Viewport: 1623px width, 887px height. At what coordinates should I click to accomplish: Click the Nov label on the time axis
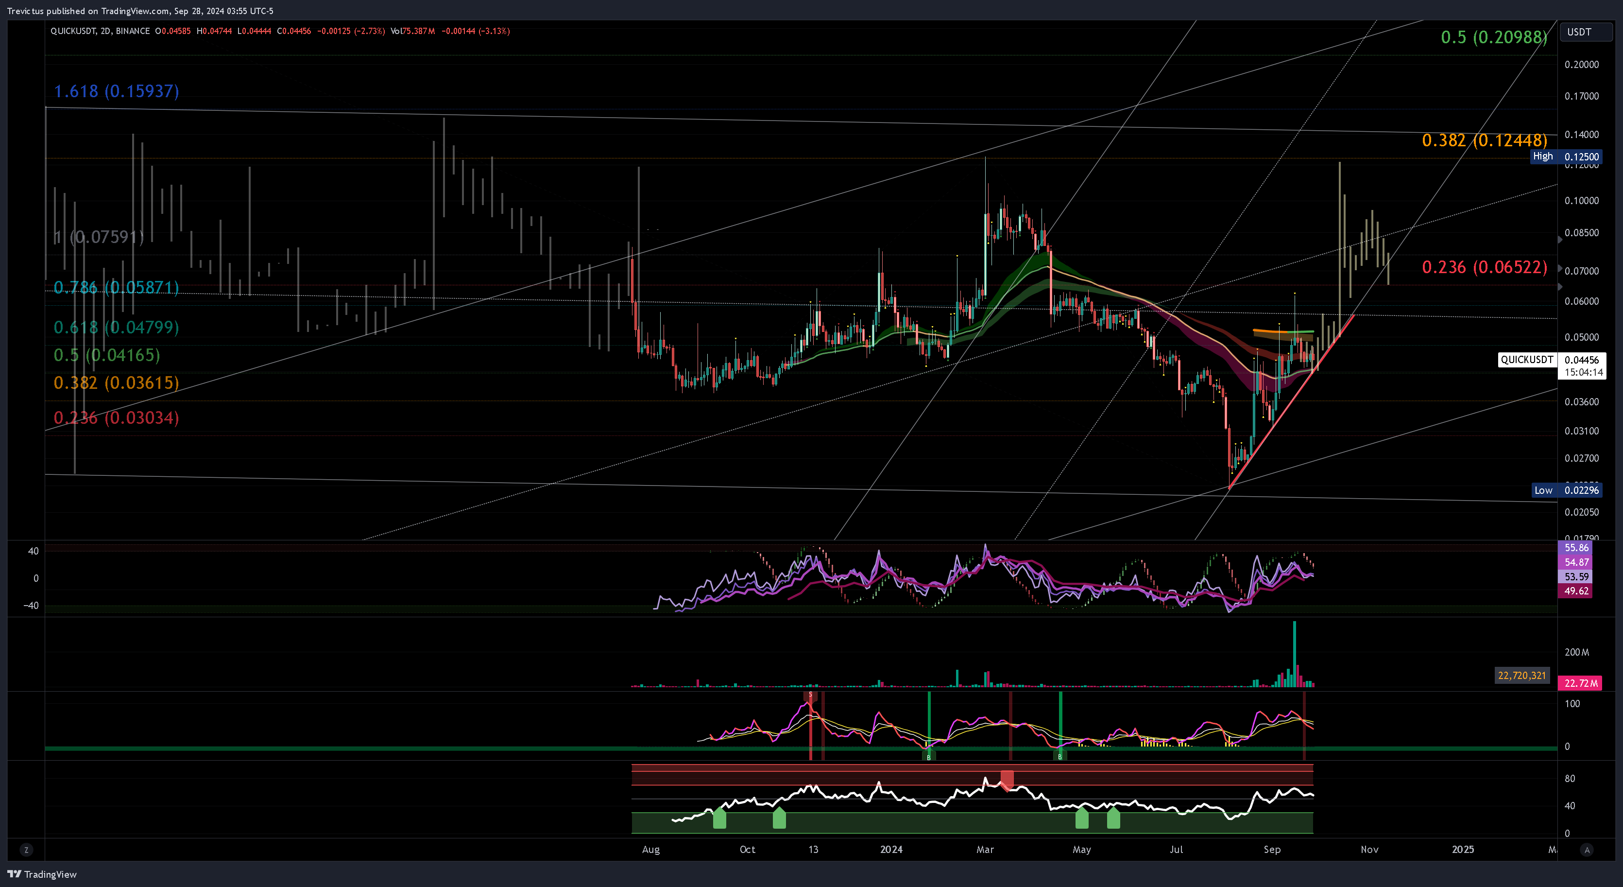point(1369,850)
